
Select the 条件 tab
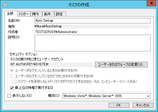[x=48, y=14]
